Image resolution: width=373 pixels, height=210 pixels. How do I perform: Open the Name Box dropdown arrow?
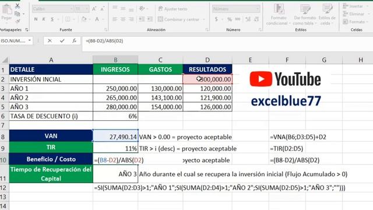[30, 41]
